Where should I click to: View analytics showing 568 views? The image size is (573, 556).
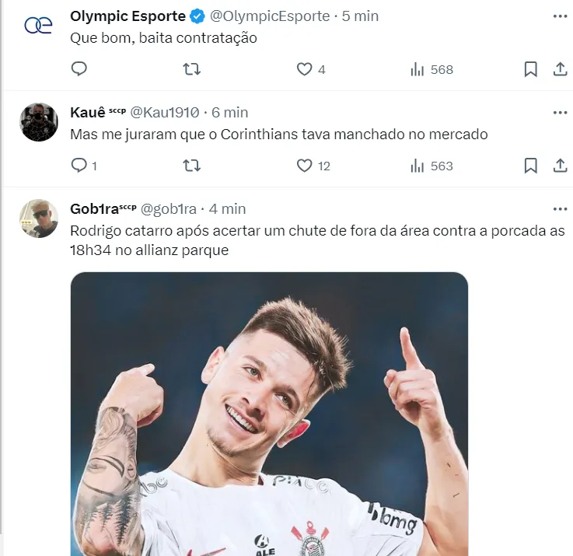[431, 69]
